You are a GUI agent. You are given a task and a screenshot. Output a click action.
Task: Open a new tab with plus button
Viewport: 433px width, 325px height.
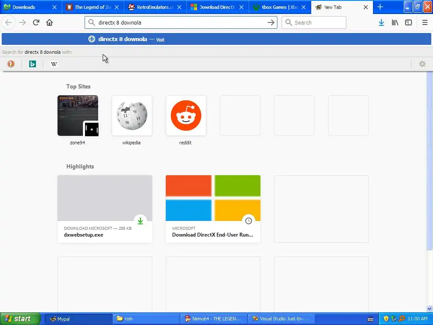pos(380,7)
